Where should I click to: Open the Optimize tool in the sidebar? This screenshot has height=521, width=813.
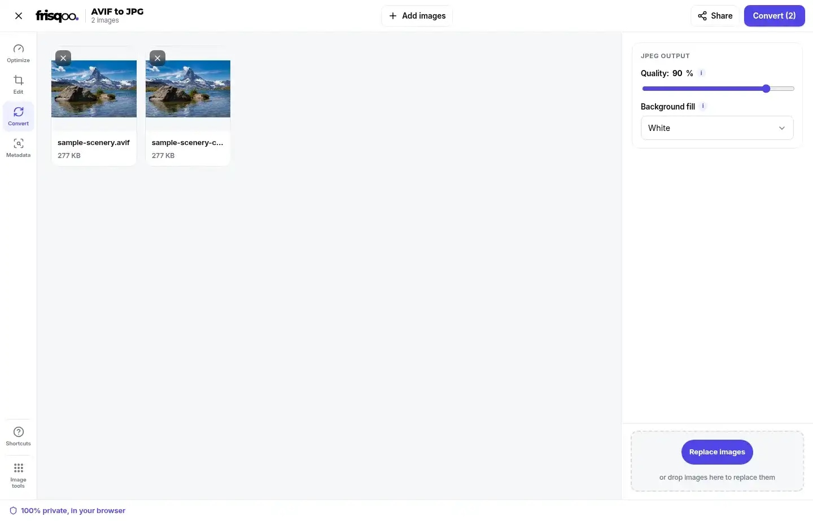[x=19, y=53]
